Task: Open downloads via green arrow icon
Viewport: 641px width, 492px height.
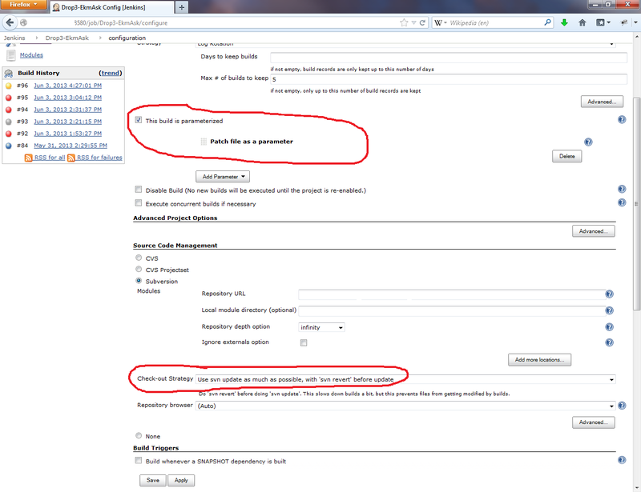Action: 564,23
